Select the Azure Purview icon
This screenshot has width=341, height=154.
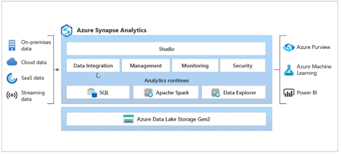[288, 47]
